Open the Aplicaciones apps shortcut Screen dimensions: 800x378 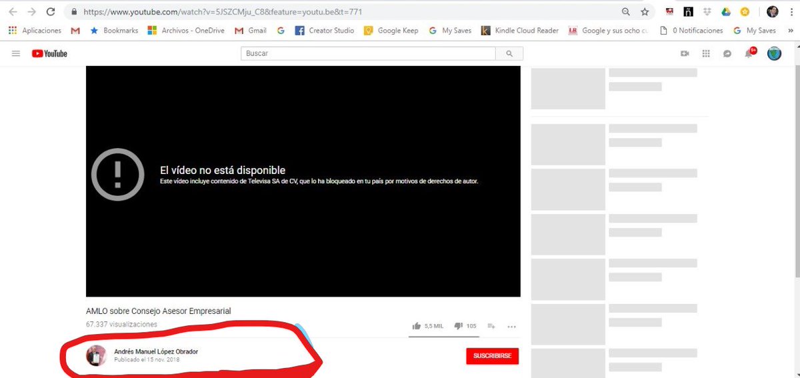coord(35,30)
